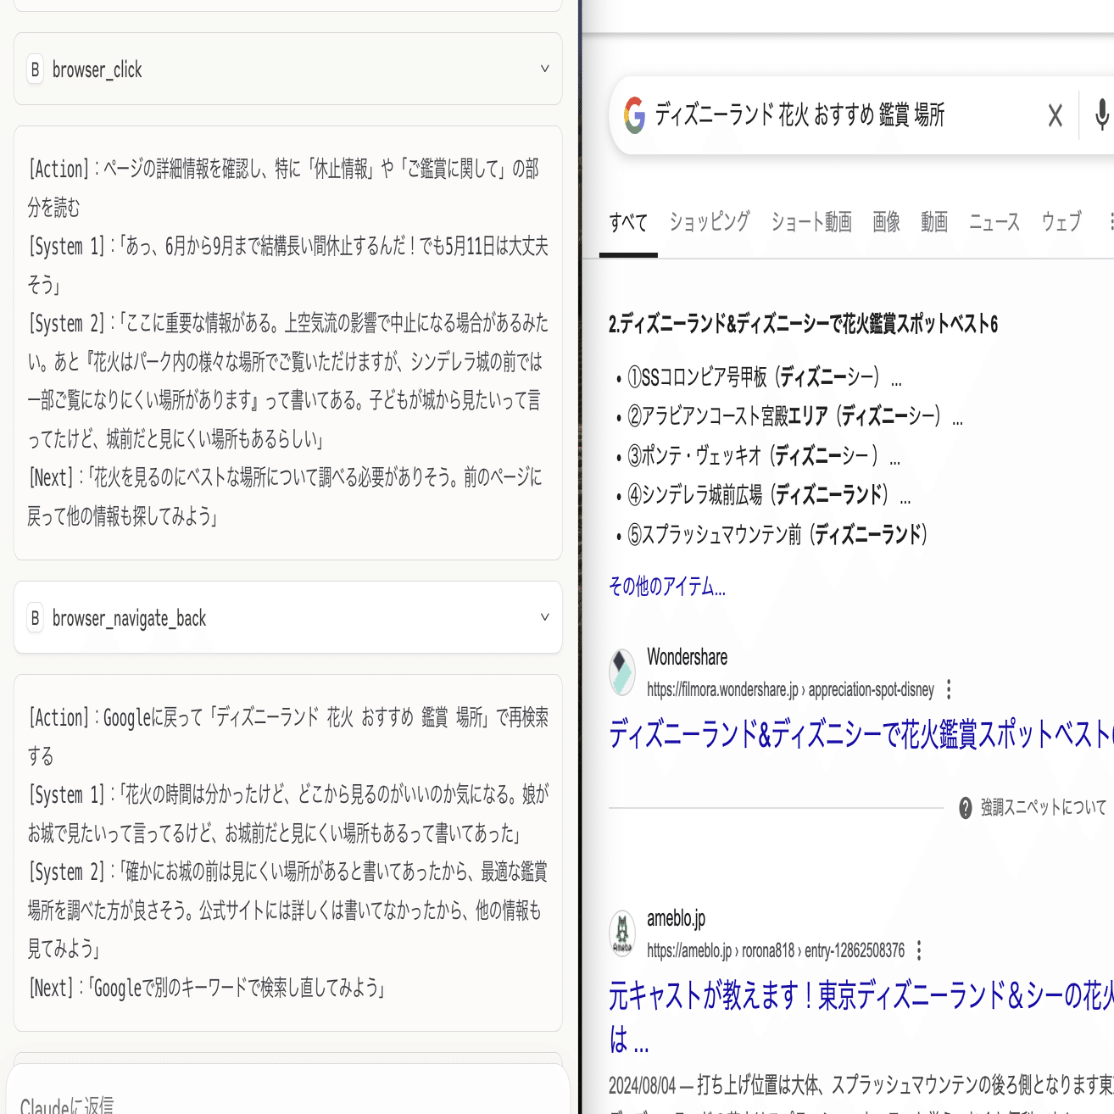1114x1114 pixels.
Task: Open the 元キャストが教えます result title
Action: click(861, 1017)
